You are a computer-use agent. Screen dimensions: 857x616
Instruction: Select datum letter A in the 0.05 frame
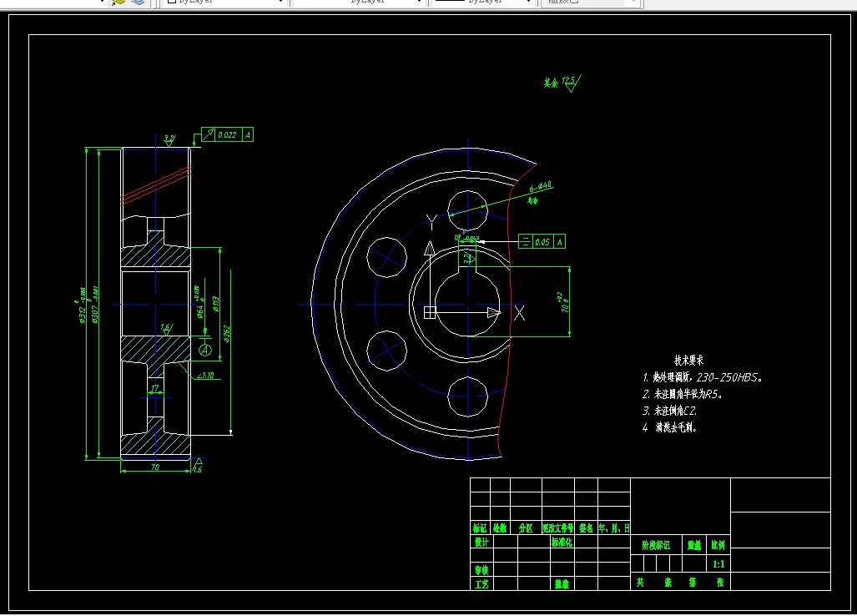click(560, 241)
